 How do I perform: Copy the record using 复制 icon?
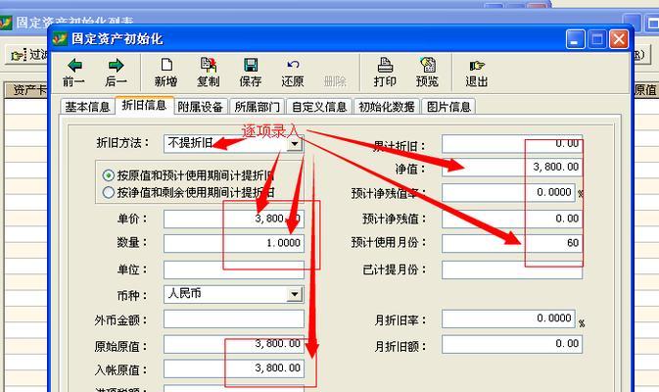208,73
